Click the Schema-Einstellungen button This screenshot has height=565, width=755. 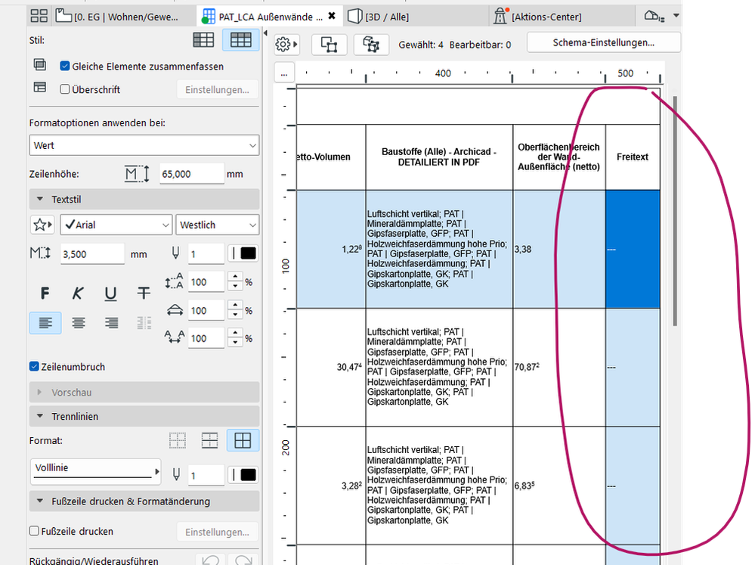[x=603, y=44]
